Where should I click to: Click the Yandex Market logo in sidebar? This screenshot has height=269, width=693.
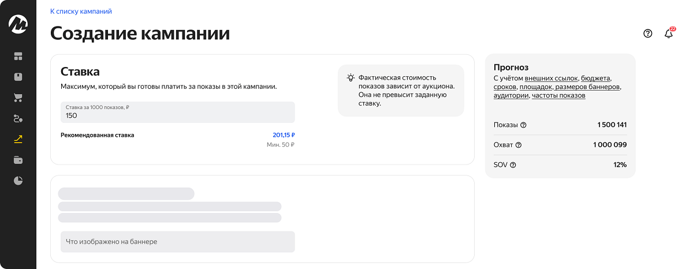click(18, 24)
